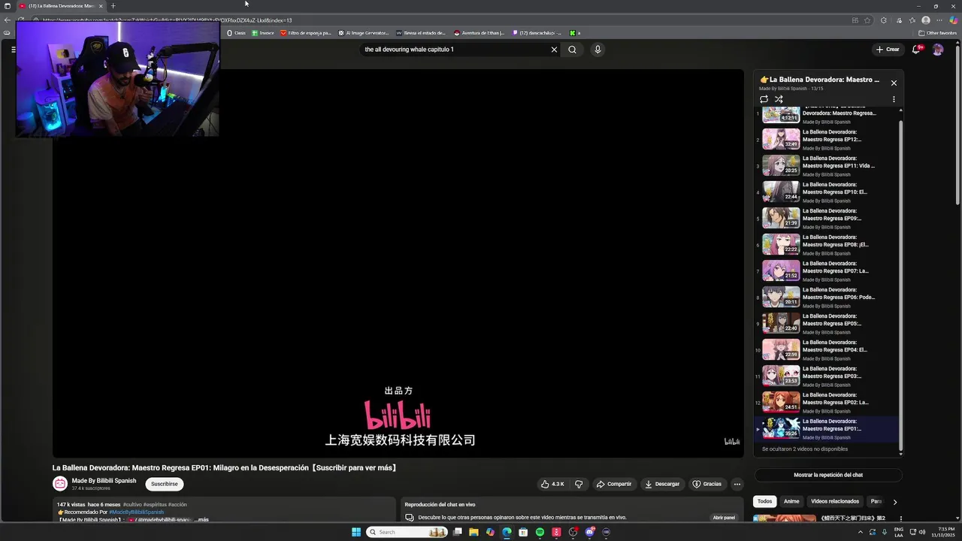Show more filter chips arrow
962x541 pixels.
pos(894,502)
